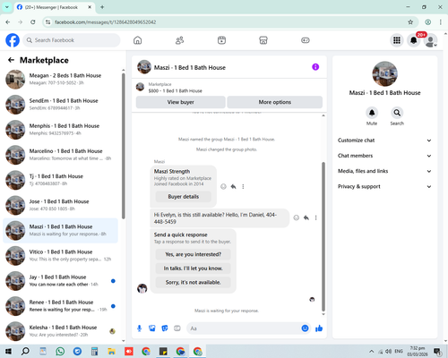Open Marcelino - 1 Bed 1 Bath House chat
The height and width of the screenshot is (358, 448).
pyautogui.click(x=61, y=155)
